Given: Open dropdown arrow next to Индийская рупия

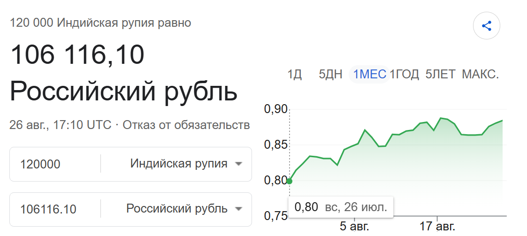Looking at the screenshot, I should [238, 164].
